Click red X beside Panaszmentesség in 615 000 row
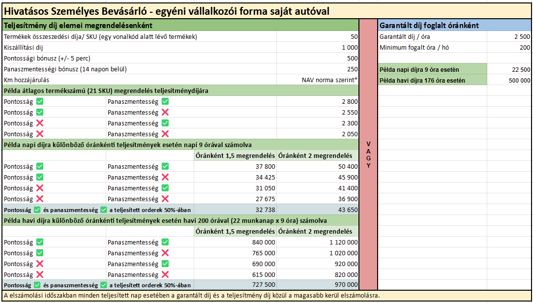The width and height of the screenshot is (533, 303). [x=165, y=274]
